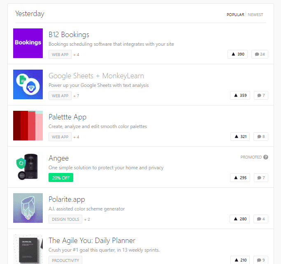The width and height of the screenshot is (281, 264).
Task: Expand the +4 topics for B12 Bookings
Action: click(76, 54)
